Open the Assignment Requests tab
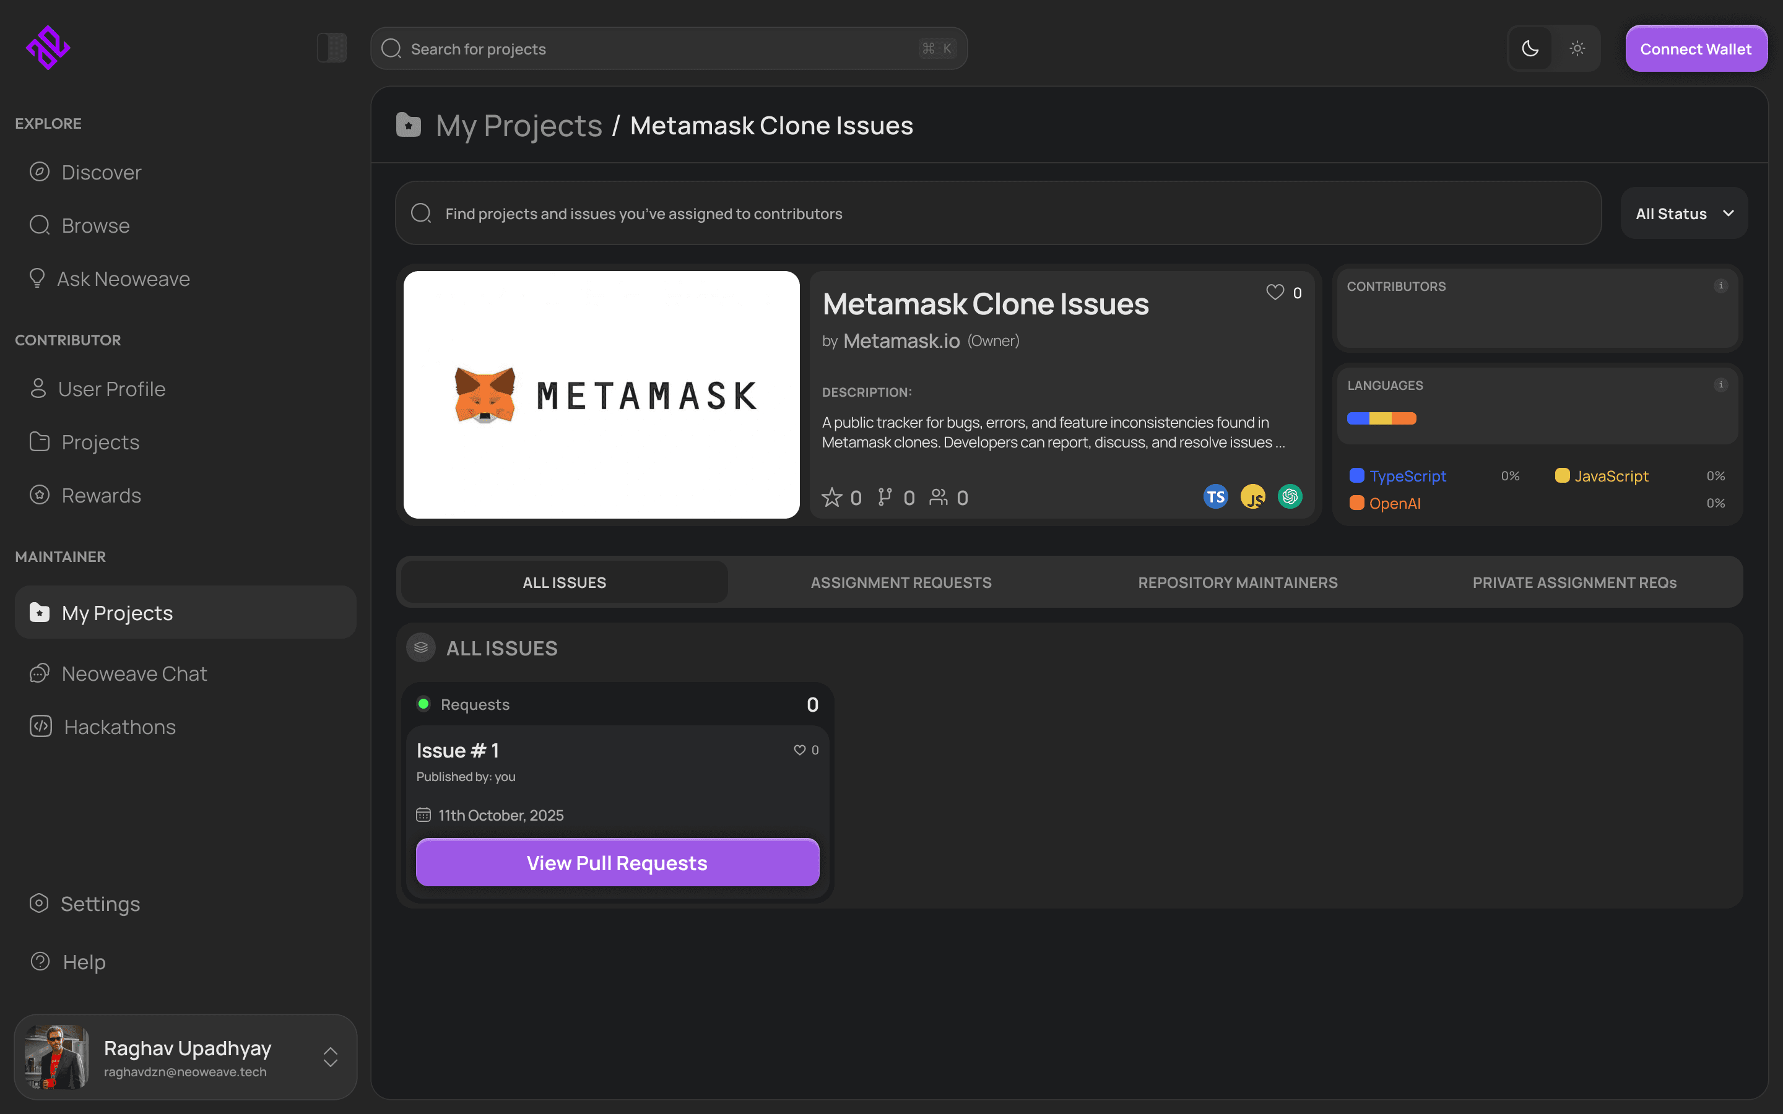The image size is (1783, 1114). click(x=900, y=583)
